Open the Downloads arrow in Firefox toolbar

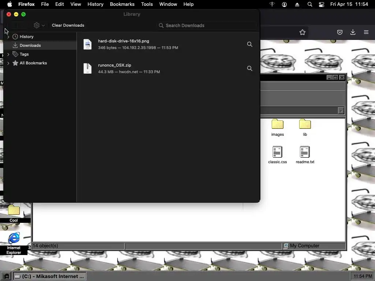pyautogui.click(x=353, y=32)
